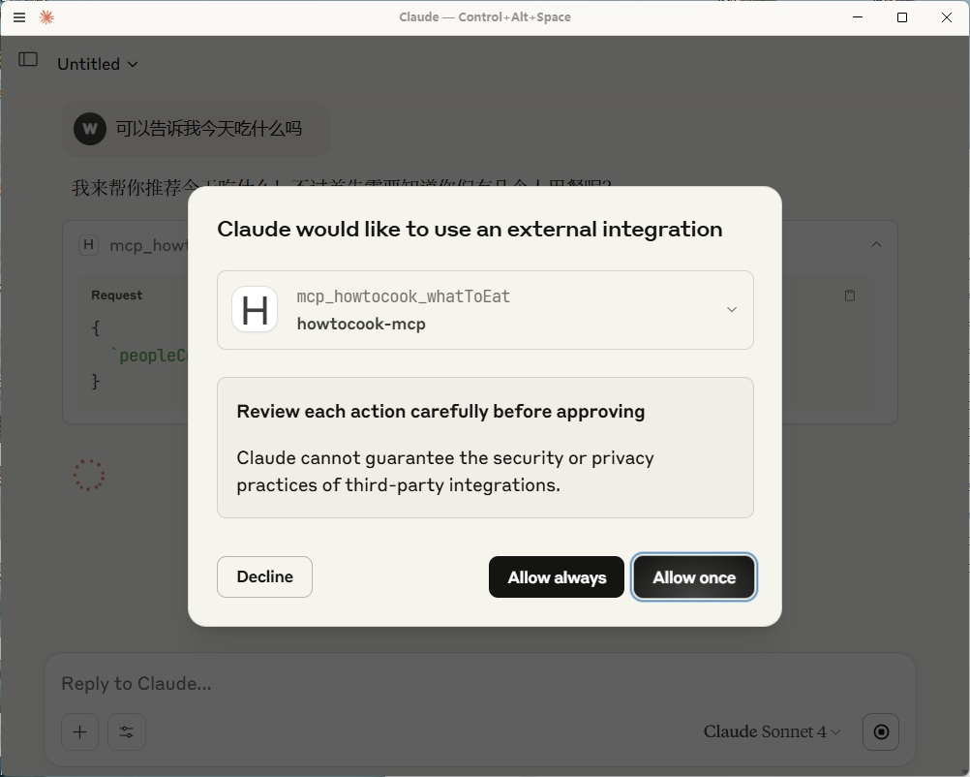970x777 pixels.
Task: Click the plus attachment button
Action: pos(79,731)
